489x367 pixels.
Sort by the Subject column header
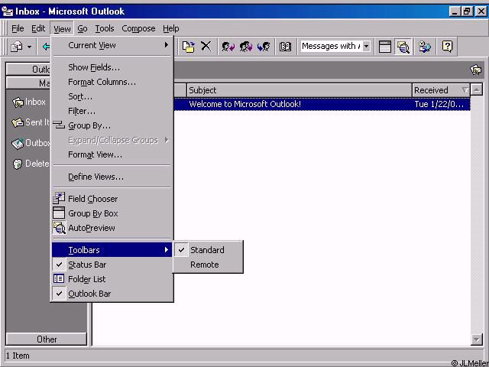coord(300,90)
